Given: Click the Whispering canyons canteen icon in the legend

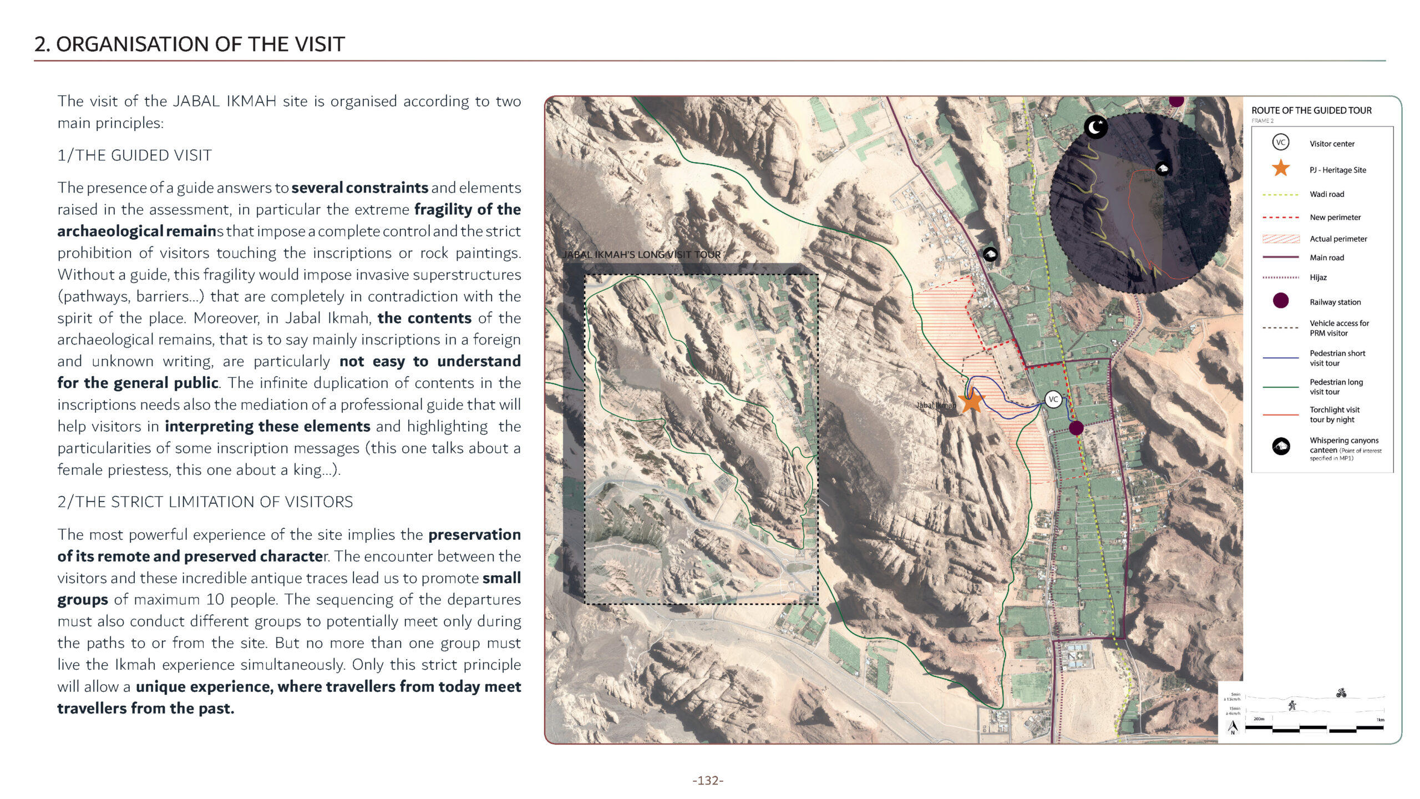Looking at the screenshot, I should coord(1281,446).
